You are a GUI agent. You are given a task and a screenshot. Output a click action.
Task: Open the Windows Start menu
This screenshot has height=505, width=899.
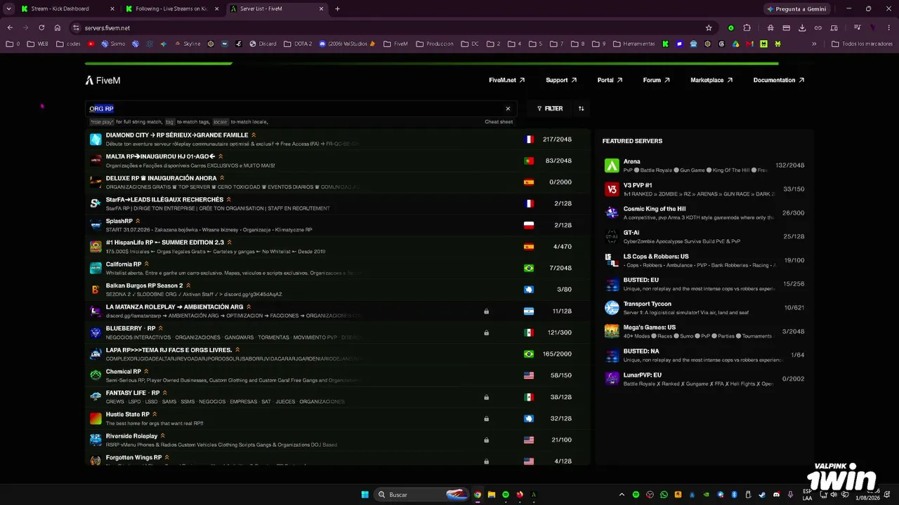(365, 494)
